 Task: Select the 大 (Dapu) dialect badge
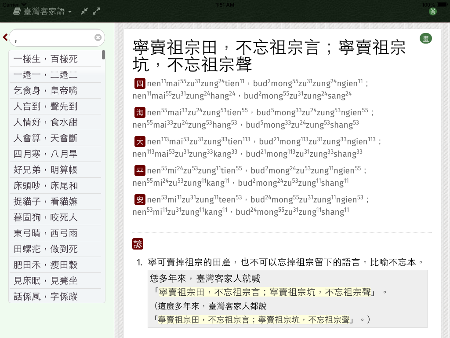[139, 141]
